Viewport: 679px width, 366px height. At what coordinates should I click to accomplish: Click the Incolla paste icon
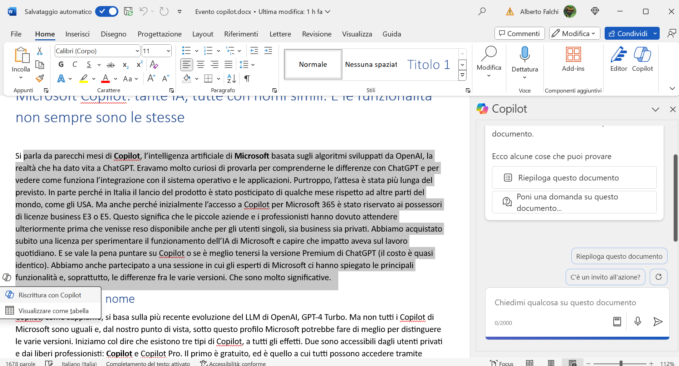coord(21,55)
